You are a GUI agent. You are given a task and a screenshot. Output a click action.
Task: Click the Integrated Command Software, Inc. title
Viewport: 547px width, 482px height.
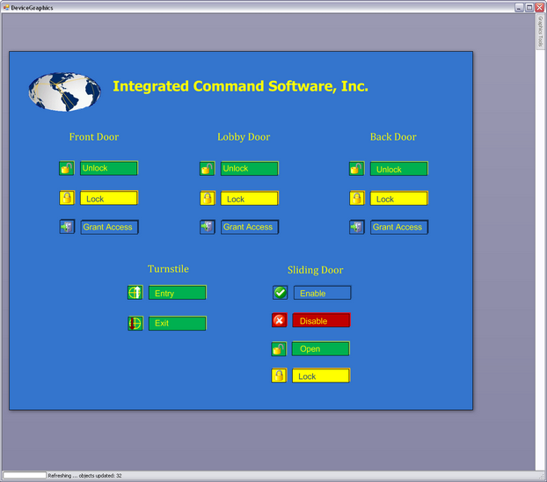pos(240,86)
